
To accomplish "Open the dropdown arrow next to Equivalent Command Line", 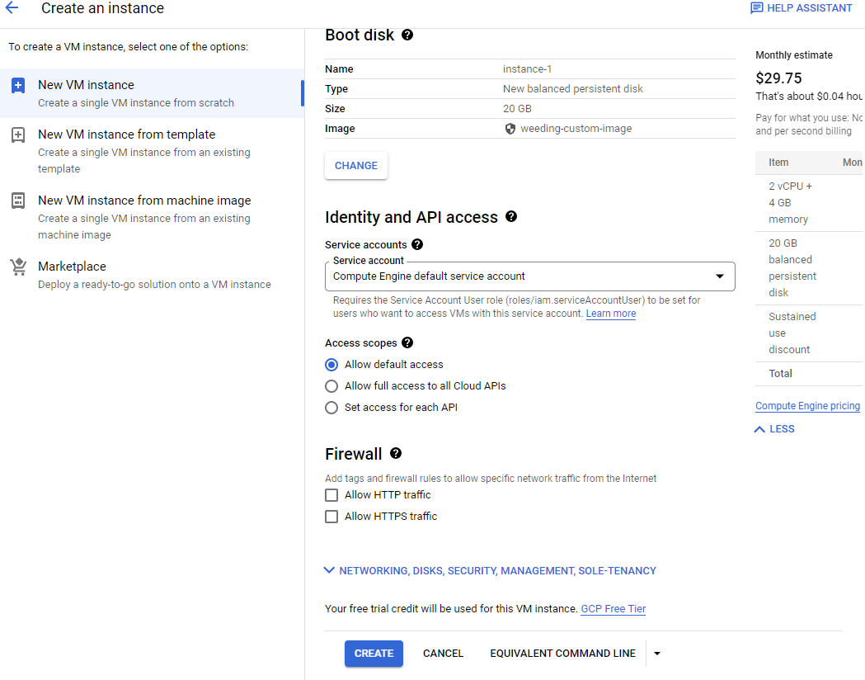I will (x=657, y=654).
